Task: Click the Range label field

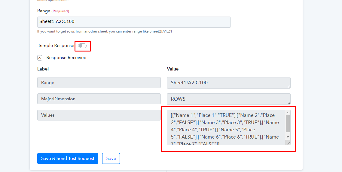Action: tap(99, 83)
